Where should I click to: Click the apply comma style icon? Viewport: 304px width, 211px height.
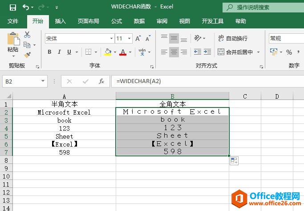tap(299, 52)
